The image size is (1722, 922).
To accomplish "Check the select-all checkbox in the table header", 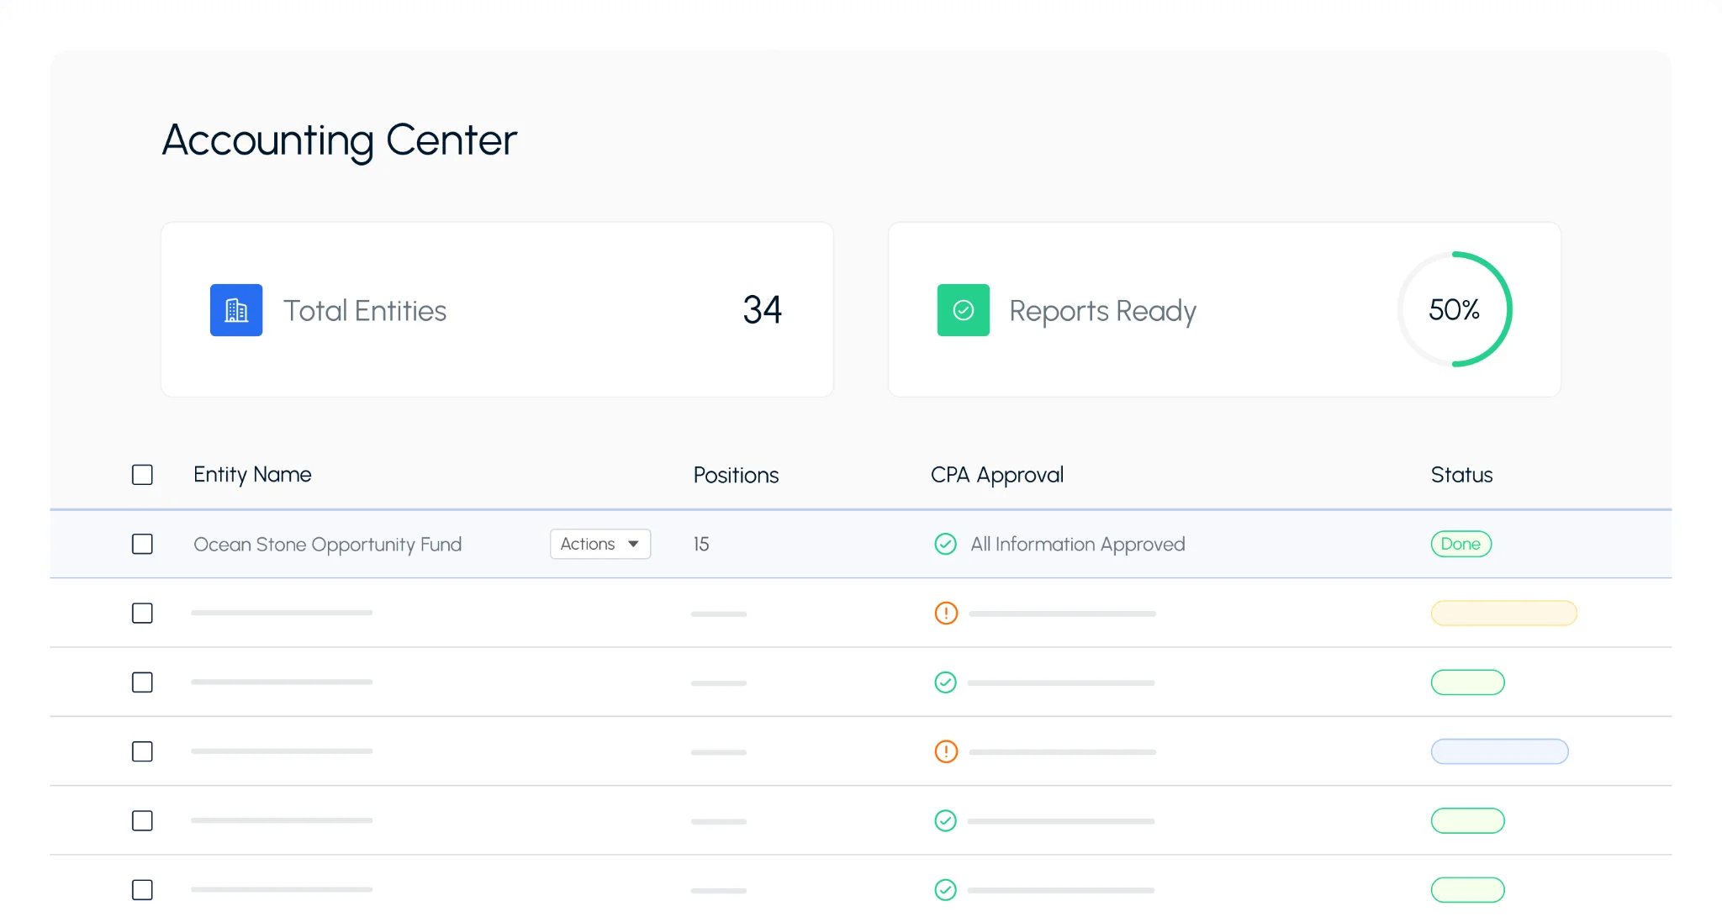I will (142, 475).
